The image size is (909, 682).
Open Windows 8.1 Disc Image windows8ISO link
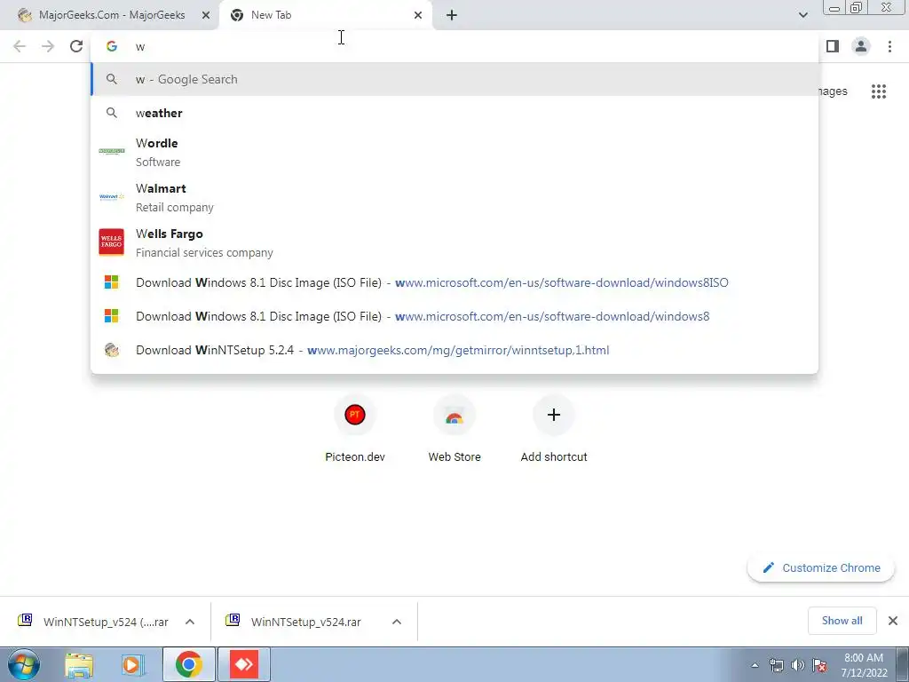tap(454, 282)
